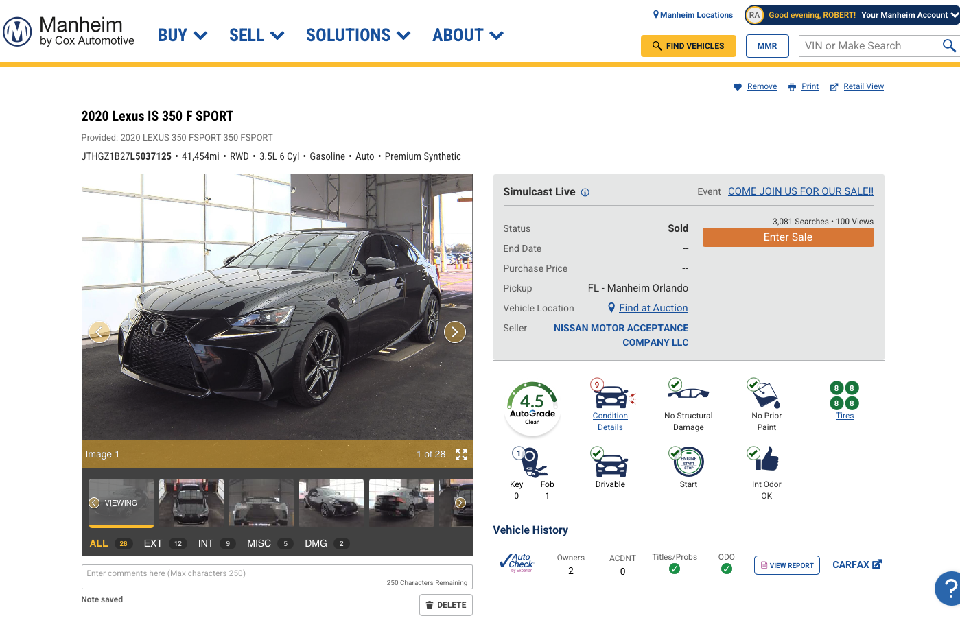The height and width of the screenshot is (618, 960).
Task: Select the second thumbnail, front view
Action: coord(191,503)
